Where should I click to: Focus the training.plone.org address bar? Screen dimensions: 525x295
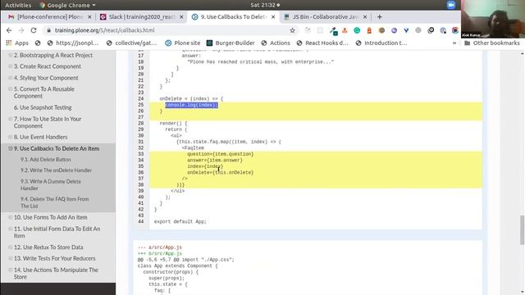point(167,30)
